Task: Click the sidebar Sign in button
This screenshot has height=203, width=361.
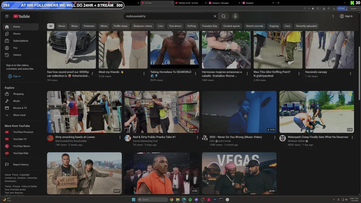Action: [14, 76]
